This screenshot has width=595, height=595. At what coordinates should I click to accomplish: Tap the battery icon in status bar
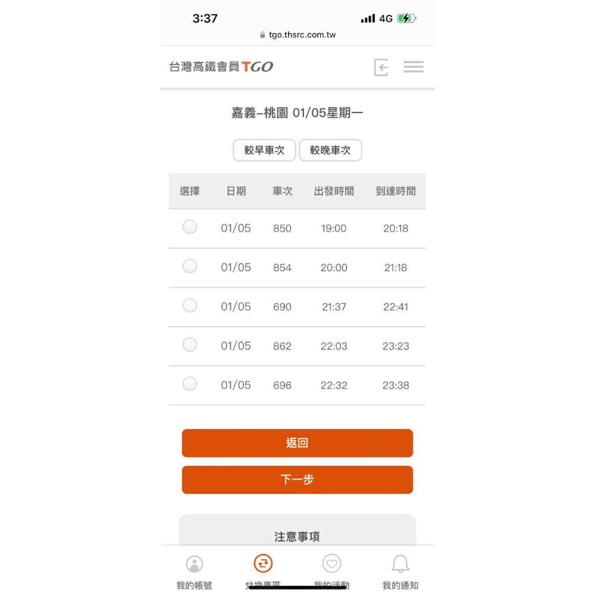[406, 18]
